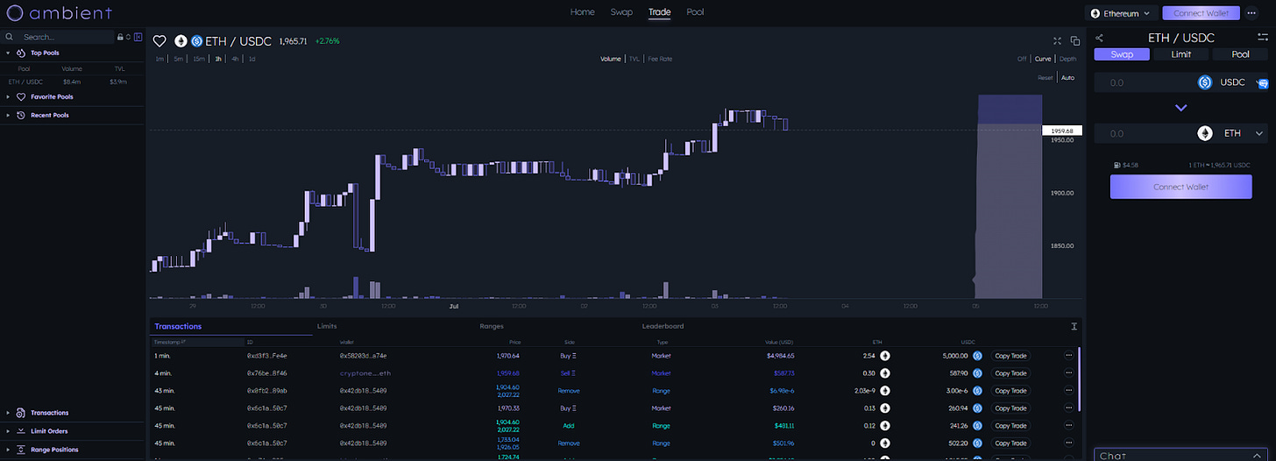Open row menu for the 0x76be..8f46 transaction
The image size is (1276, 461).
tap(1068, 373)
